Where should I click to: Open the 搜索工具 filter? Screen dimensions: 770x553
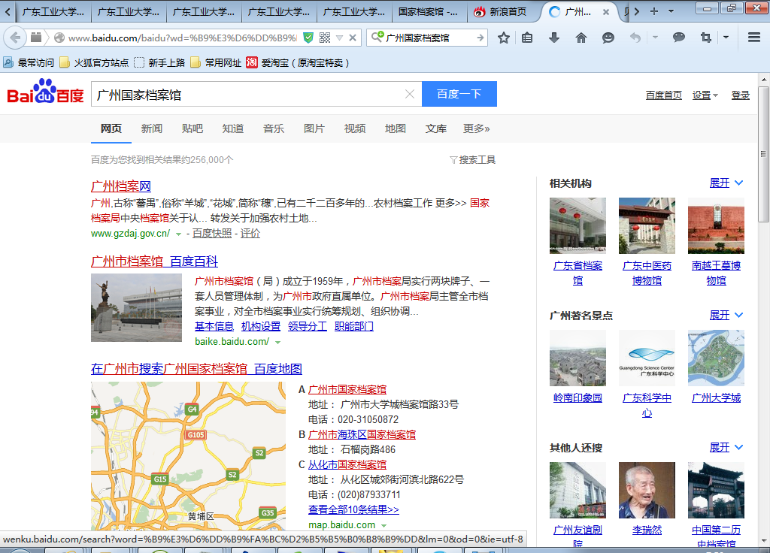click(472, 160)
